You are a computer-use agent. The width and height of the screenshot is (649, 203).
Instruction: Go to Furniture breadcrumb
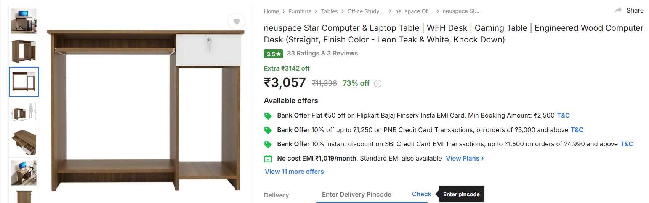(x=300, y=11)
